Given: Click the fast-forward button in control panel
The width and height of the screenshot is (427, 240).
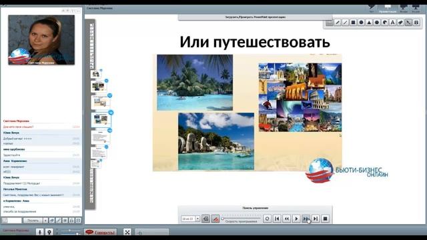Looking at the screenshot, I should pos(306,219).
